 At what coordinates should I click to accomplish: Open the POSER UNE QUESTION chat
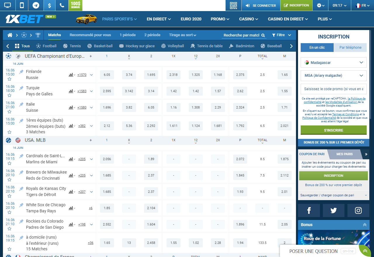click(313, 251)
